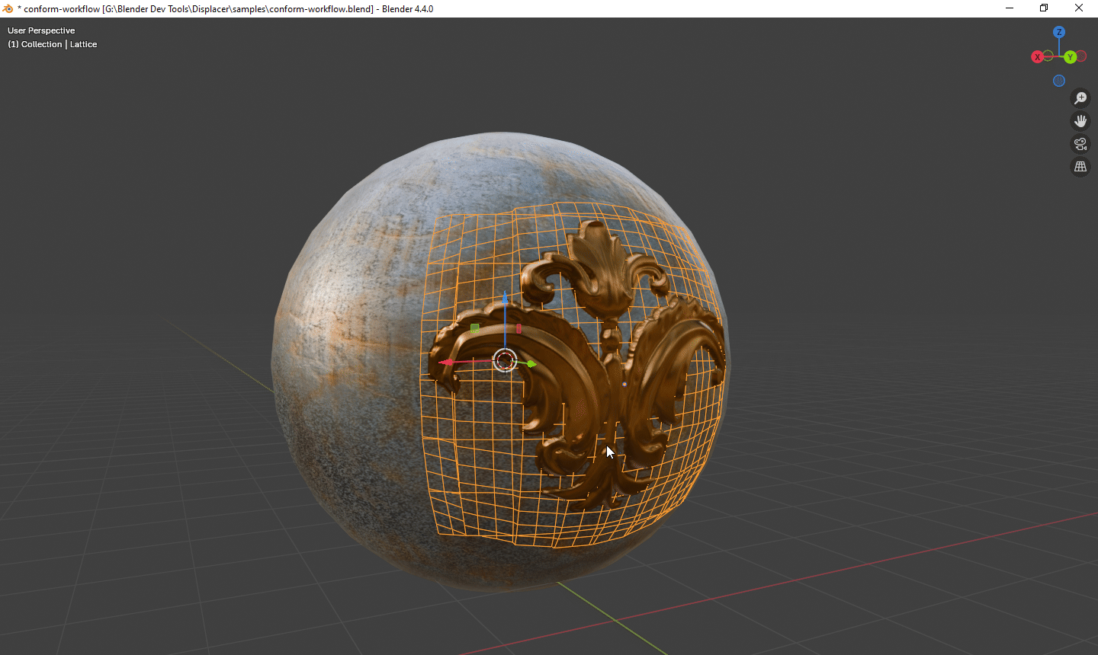Click the negative Y axis green circle

(x=1048, y=56)
